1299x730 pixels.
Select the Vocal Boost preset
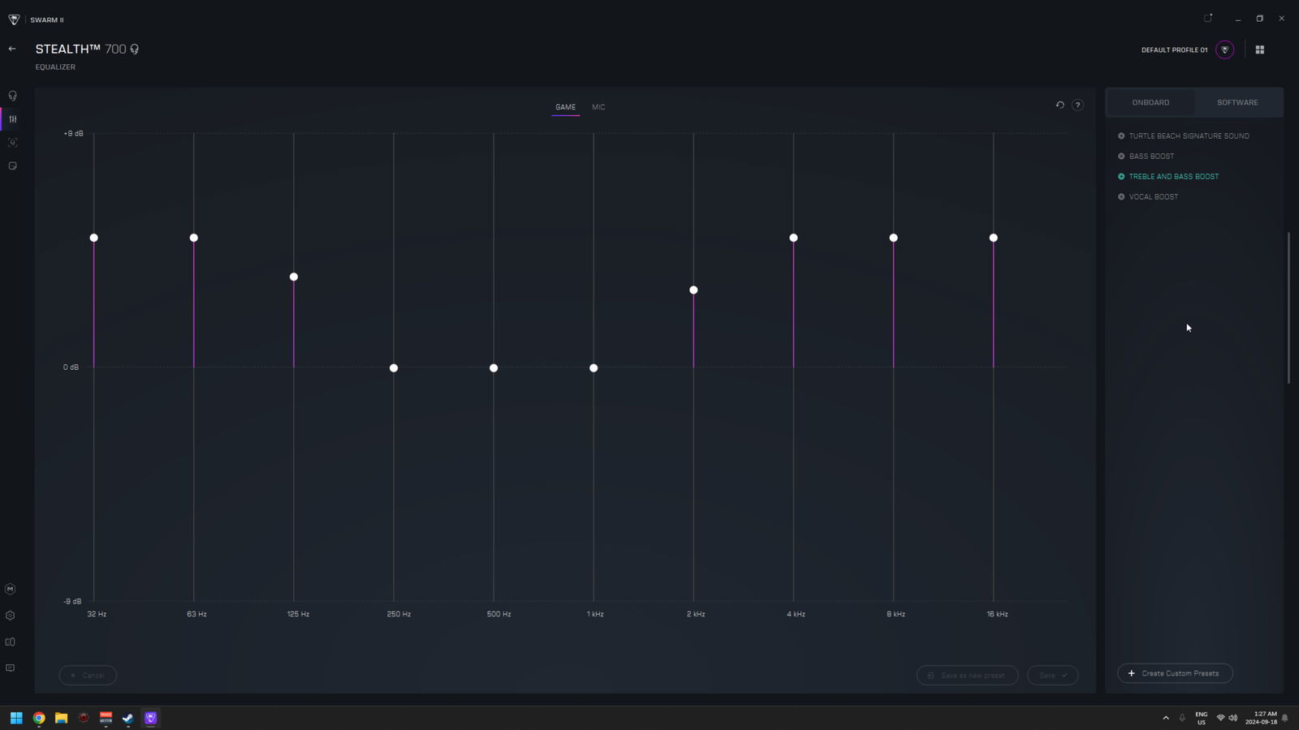pos(1153,197)
